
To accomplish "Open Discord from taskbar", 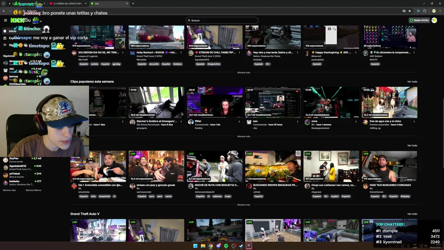I will [218, 246].
